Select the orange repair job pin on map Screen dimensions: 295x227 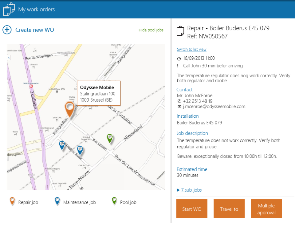70,109
